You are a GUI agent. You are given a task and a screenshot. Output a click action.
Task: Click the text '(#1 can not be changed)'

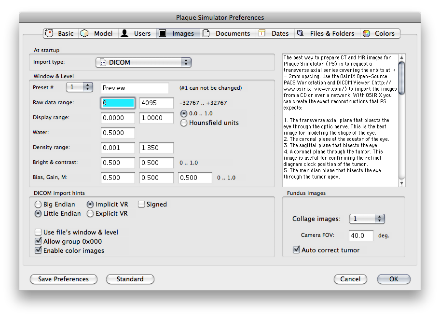[211, 88]
